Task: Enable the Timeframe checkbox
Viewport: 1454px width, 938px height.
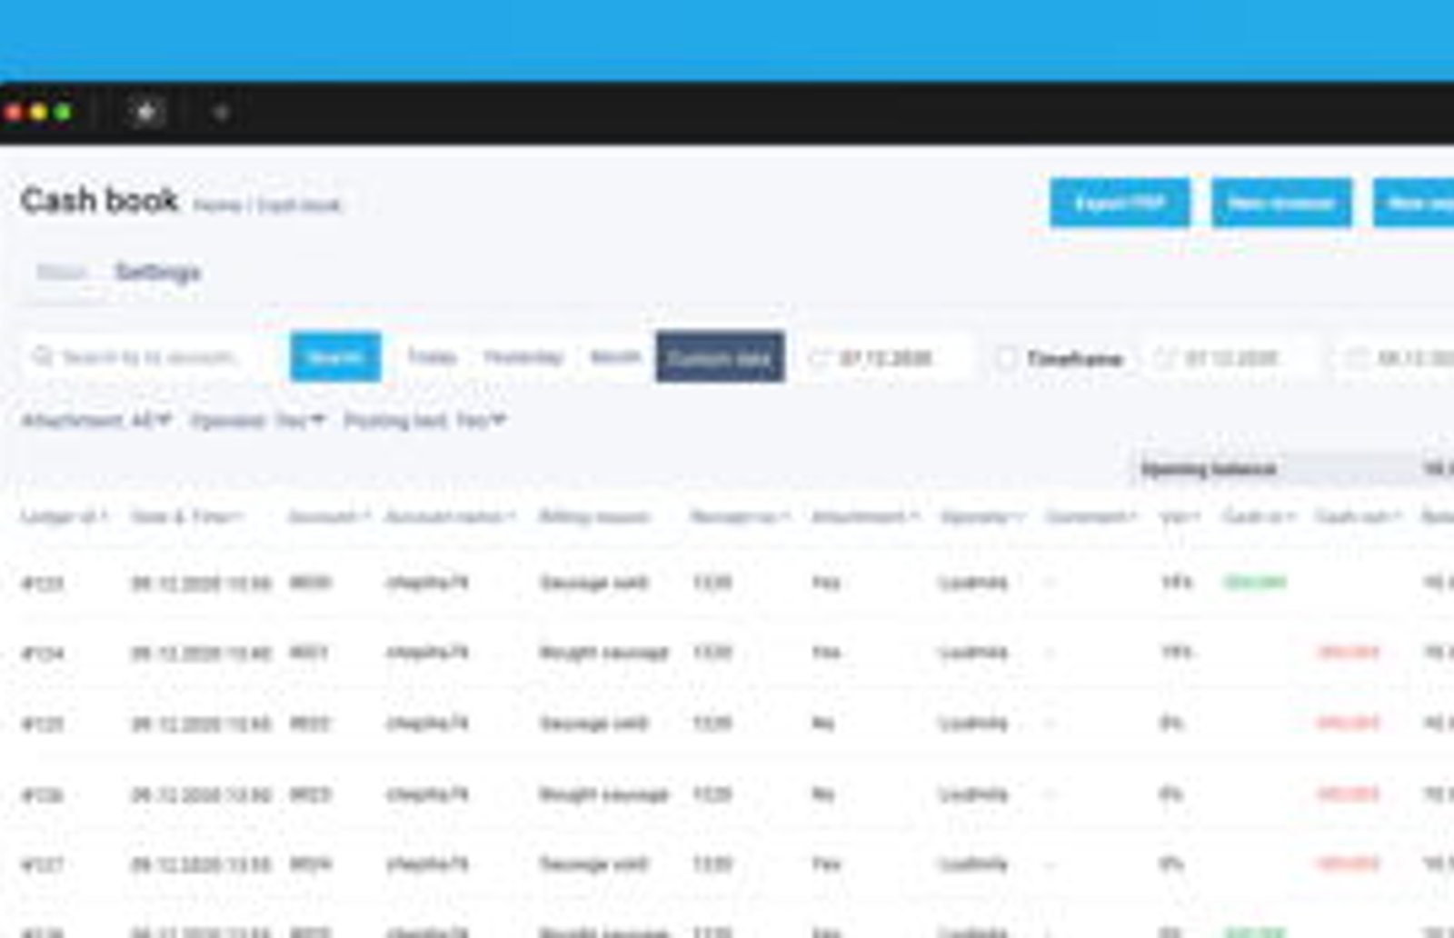Action: [x=1006, y=358]
